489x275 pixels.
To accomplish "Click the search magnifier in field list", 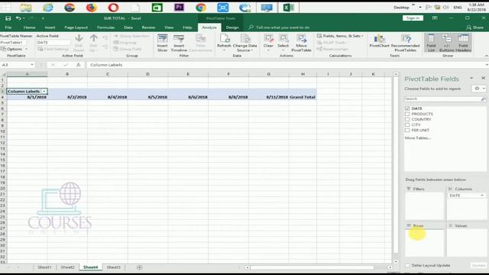I will click(483, 99).
